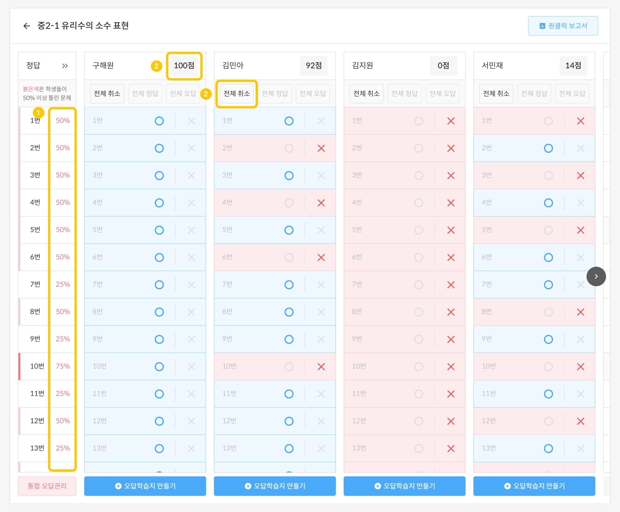Image resolution: width=620 pixels, height=512 pixels.
Task: Mark 김지원's question 1 as correct (circle)
Action: 418,121
